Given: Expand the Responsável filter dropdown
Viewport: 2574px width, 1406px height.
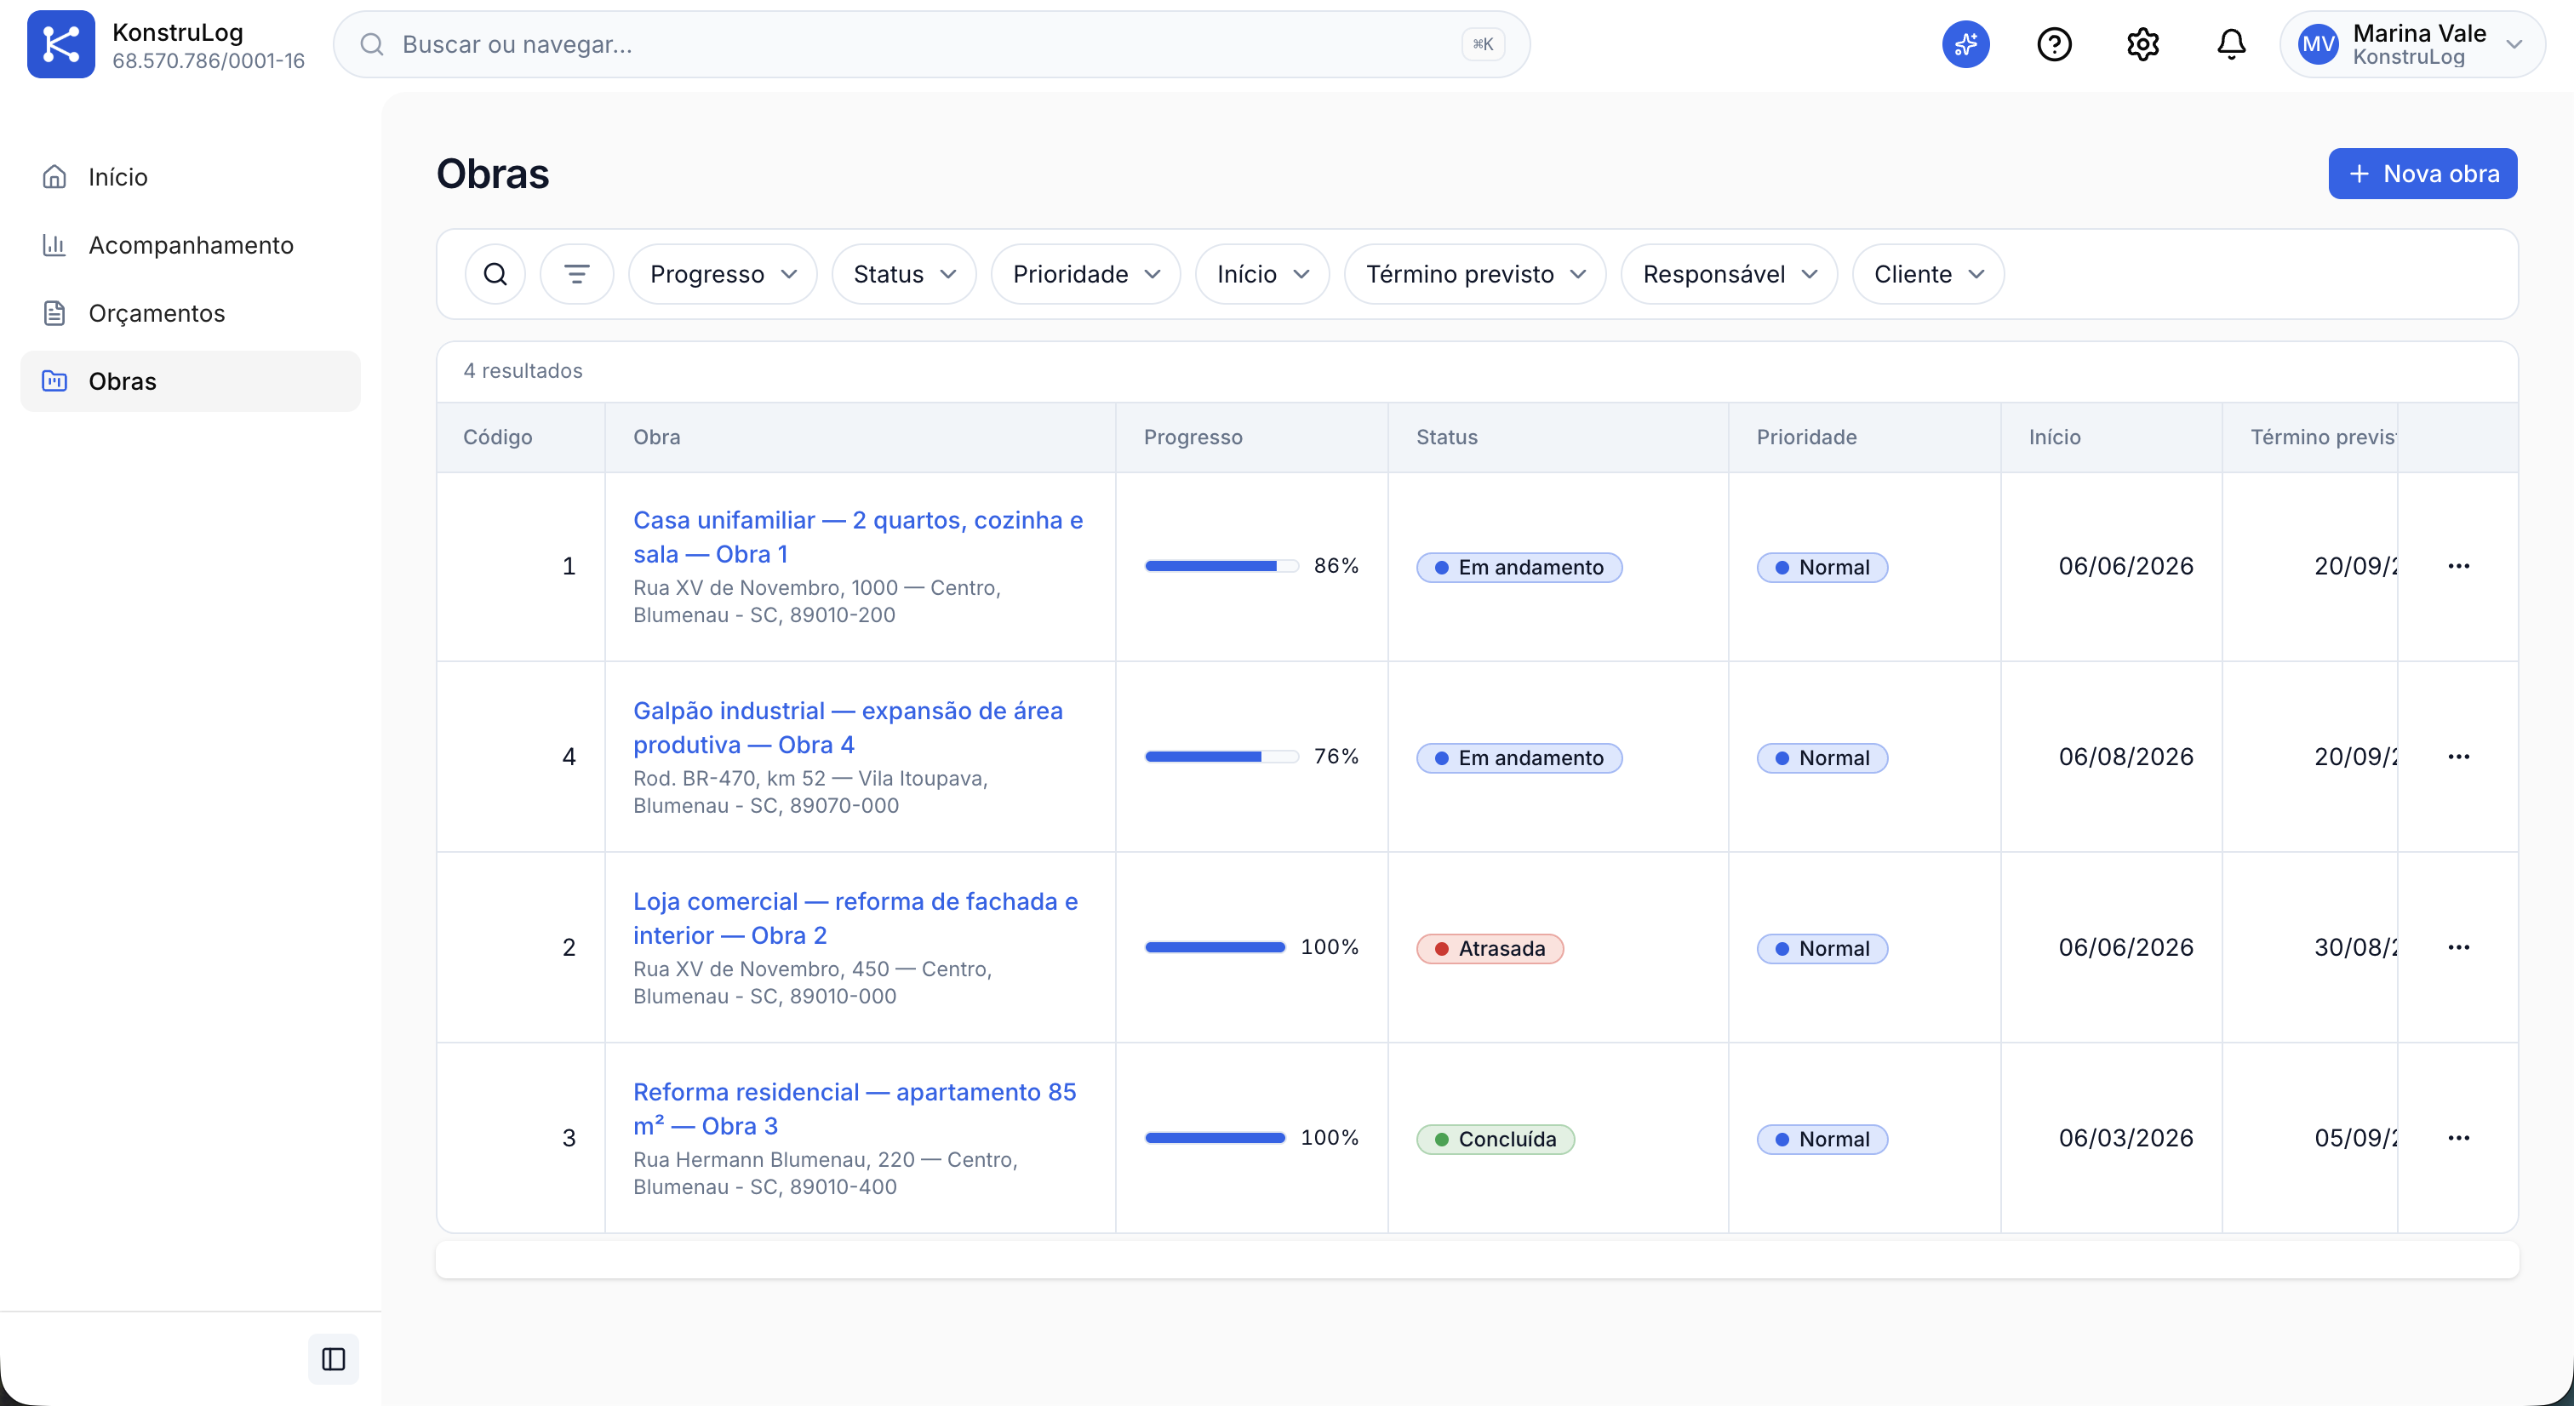Looking at the screenshot, I should click(x=1729, y=274).
